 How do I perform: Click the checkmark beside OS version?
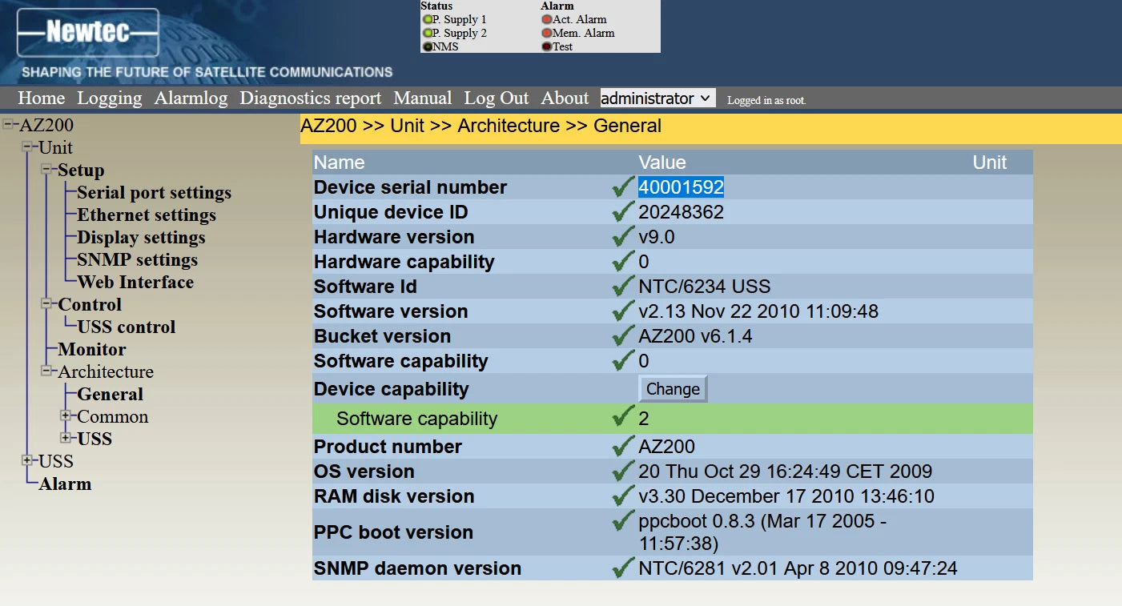623,472
